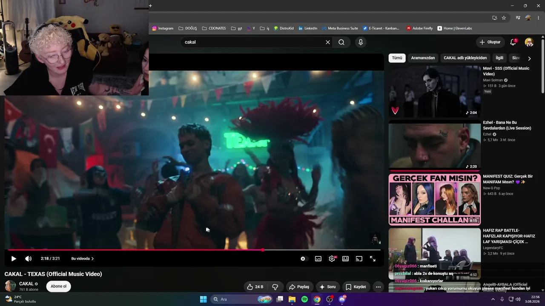Run the YouTube search with the magnifier

coord(341,42)
